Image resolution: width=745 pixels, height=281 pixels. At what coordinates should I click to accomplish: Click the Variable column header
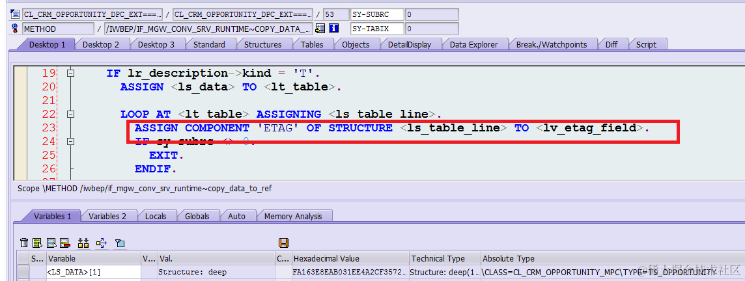[93, 259]
